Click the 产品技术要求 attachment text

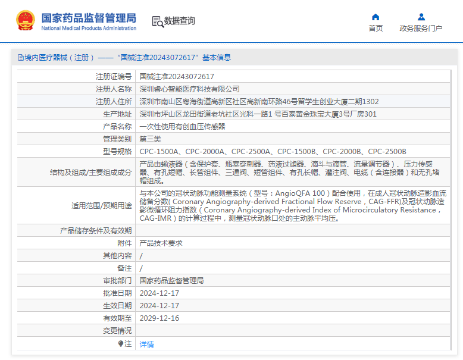point(161,243)
